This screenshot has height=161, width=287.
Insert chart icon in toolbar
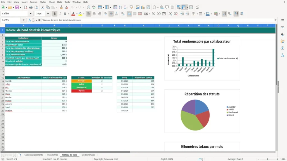(143, 7)
